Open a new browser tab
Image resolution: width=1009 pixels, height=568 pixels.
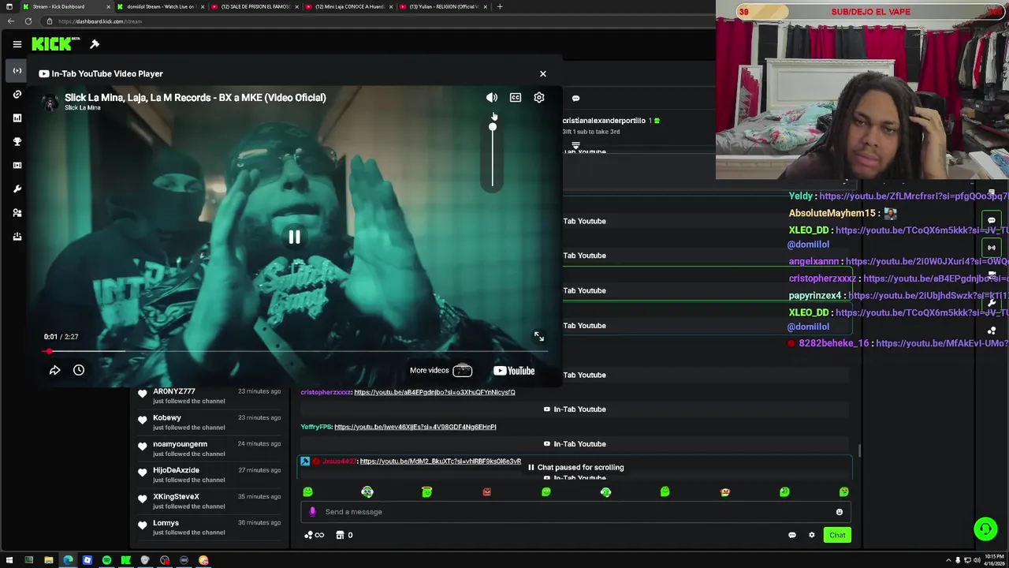click(x=499, y=6)
